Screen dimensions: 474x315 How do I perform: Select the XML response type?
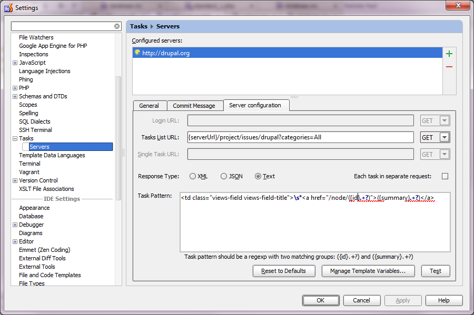pyautogui.click(x=193, y=176)
